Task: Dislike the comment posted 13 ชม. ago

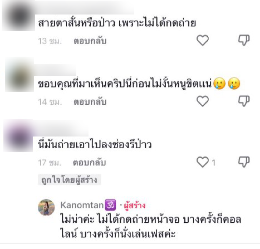Action: tap(244, 40)
